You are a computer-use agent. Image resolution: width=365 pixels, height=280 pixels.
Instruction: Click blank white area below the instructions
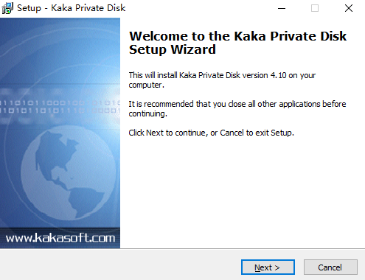(242, 192)
